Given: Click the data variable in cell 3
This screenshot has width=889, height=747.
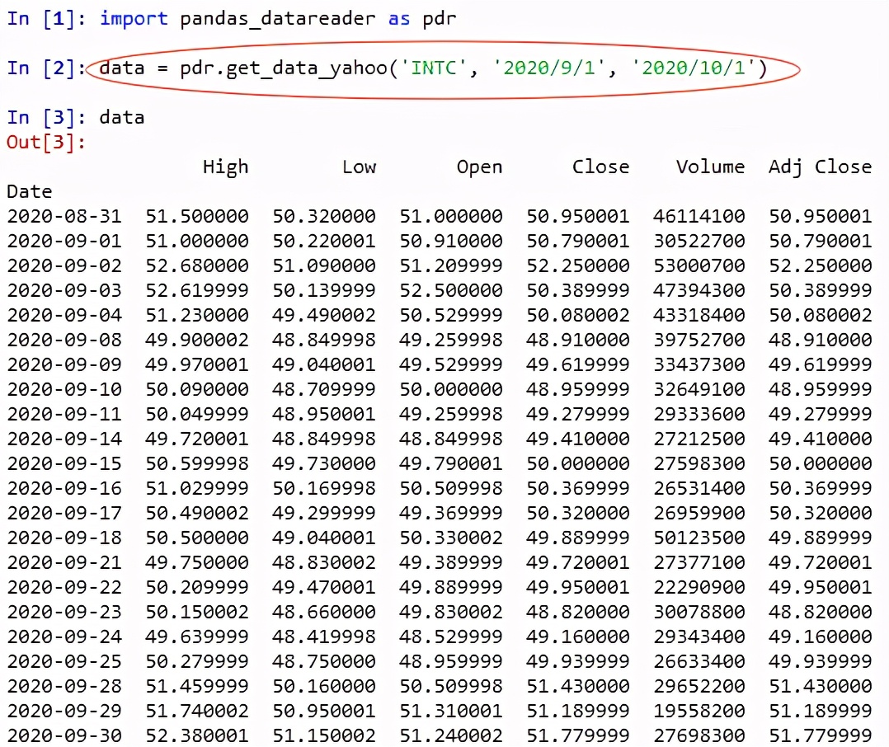Looking at the screenshot, I should click(x=121, y=116).
